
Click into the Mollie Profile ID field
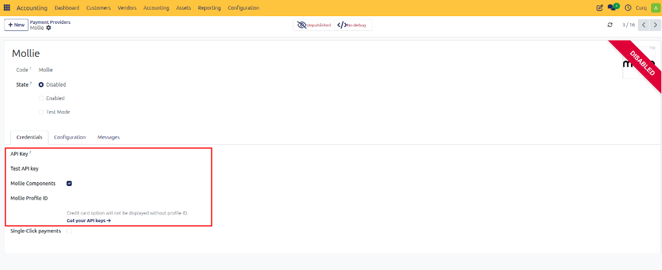(138, 198)
